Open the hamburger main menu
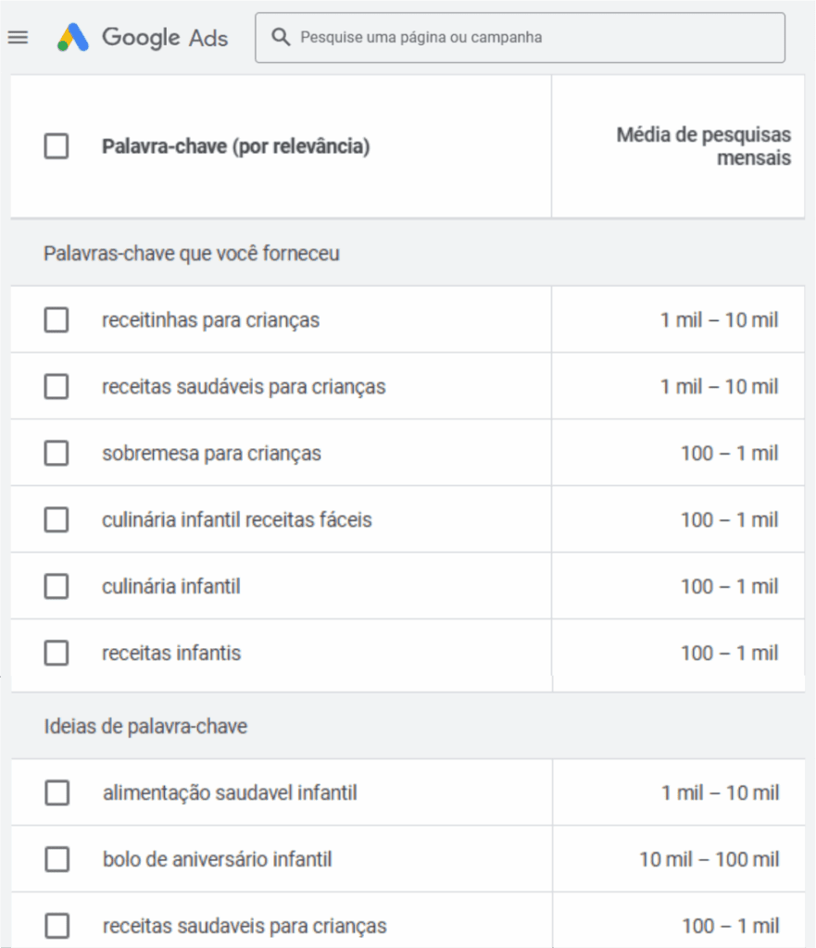The height and width of the screenshot is (948, 816). click(x=18, y=37)
